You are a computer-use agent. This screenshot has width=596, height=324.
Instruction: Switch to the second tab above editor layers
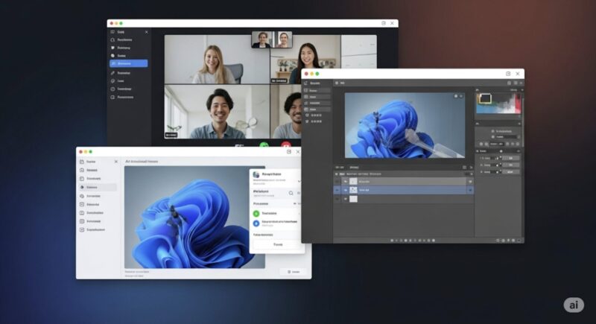354,168
